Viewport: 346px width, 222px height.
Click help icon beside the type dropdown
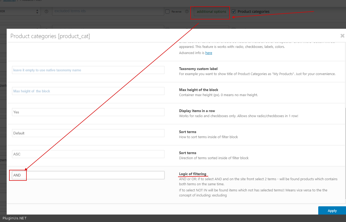tap(46, 11)
